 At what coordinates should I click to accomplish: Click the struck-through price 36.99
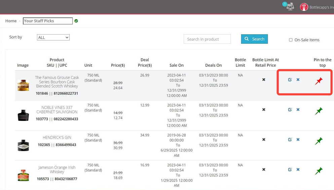click(118, 143)
